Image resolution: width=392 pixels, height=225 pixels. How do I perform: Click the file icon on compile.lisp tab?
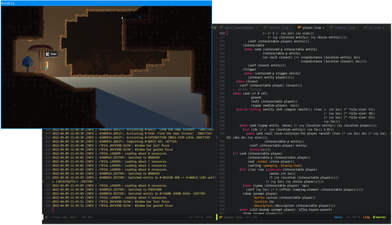click(x=331, y=28)
